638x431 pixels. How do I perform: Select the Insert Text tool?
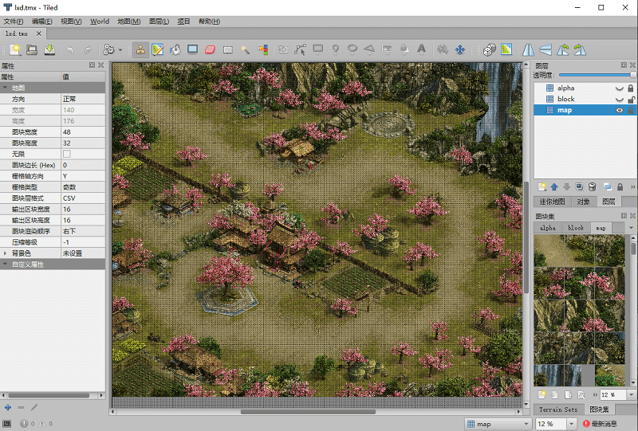(421, 49)
